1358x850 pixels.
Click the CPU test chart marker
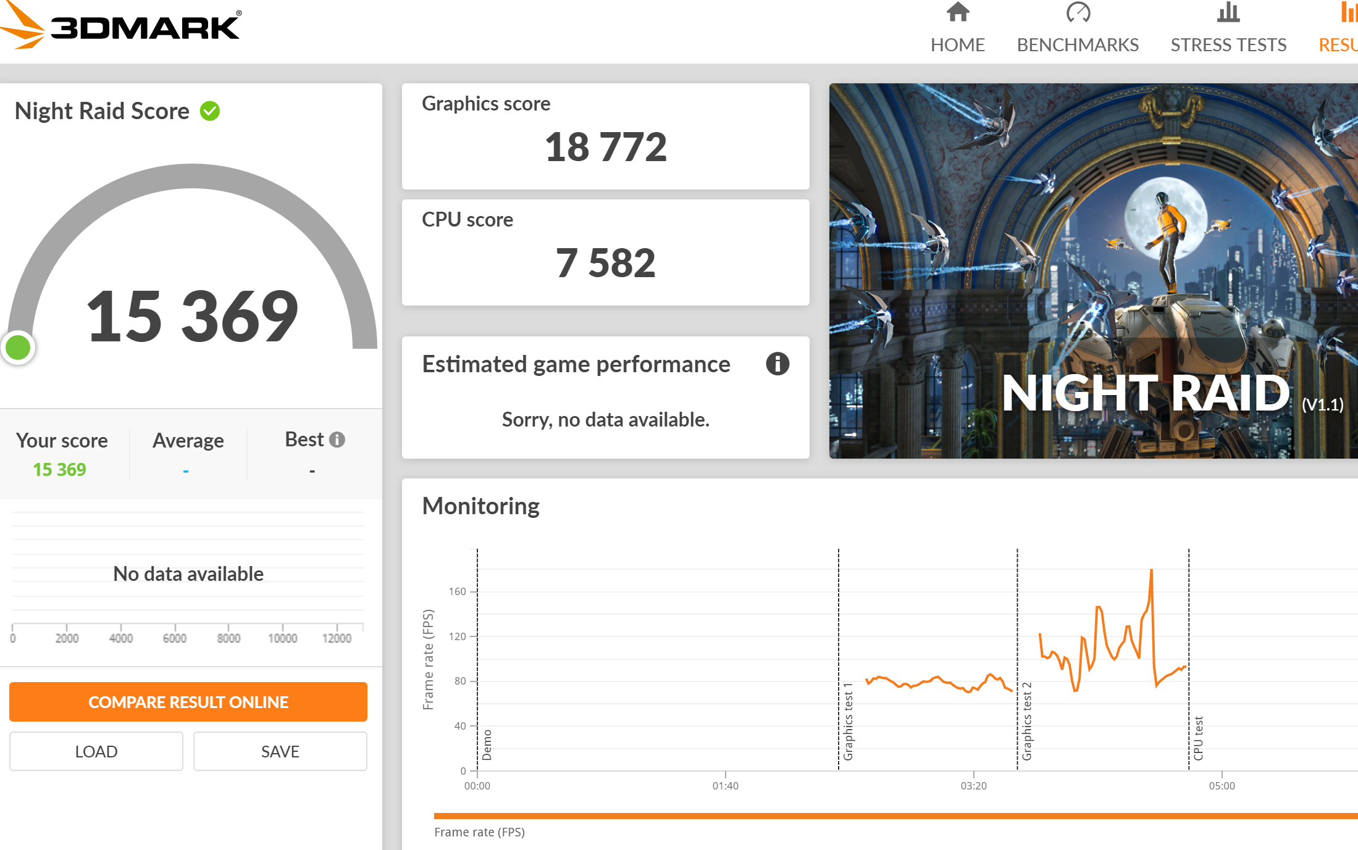coord(1198,738)
